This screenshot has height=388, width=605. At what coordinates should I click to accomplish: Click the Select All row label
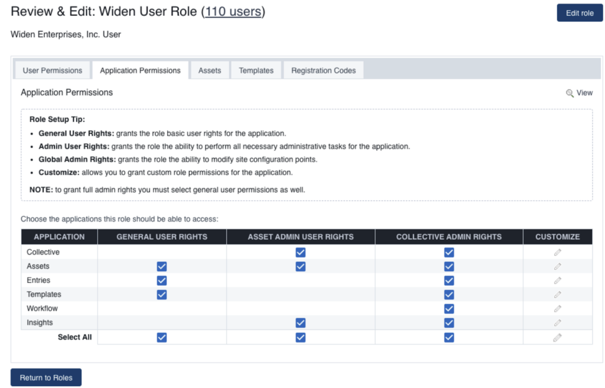[74, 337]
